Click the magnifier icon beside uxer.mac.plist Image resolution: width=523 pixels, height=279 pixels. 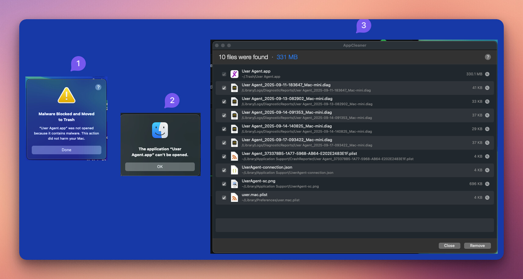487,198
